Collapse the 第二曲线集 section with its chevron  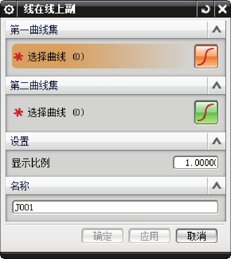[216, 85]
